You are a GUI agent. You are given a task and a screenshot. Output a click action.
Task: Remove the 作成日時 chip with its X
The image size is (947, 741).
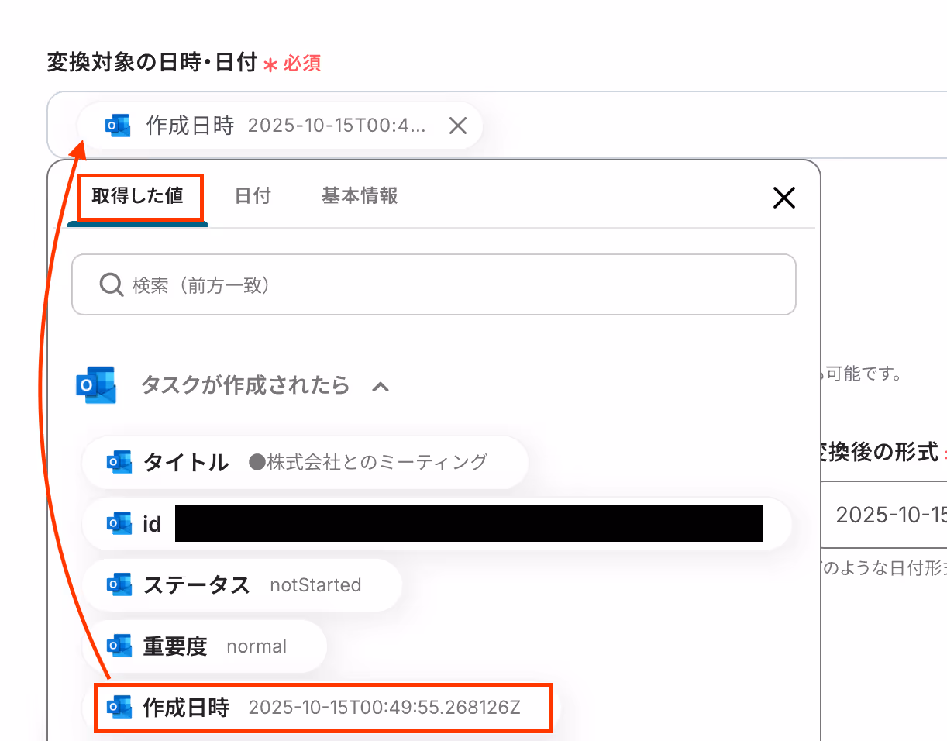458,126
